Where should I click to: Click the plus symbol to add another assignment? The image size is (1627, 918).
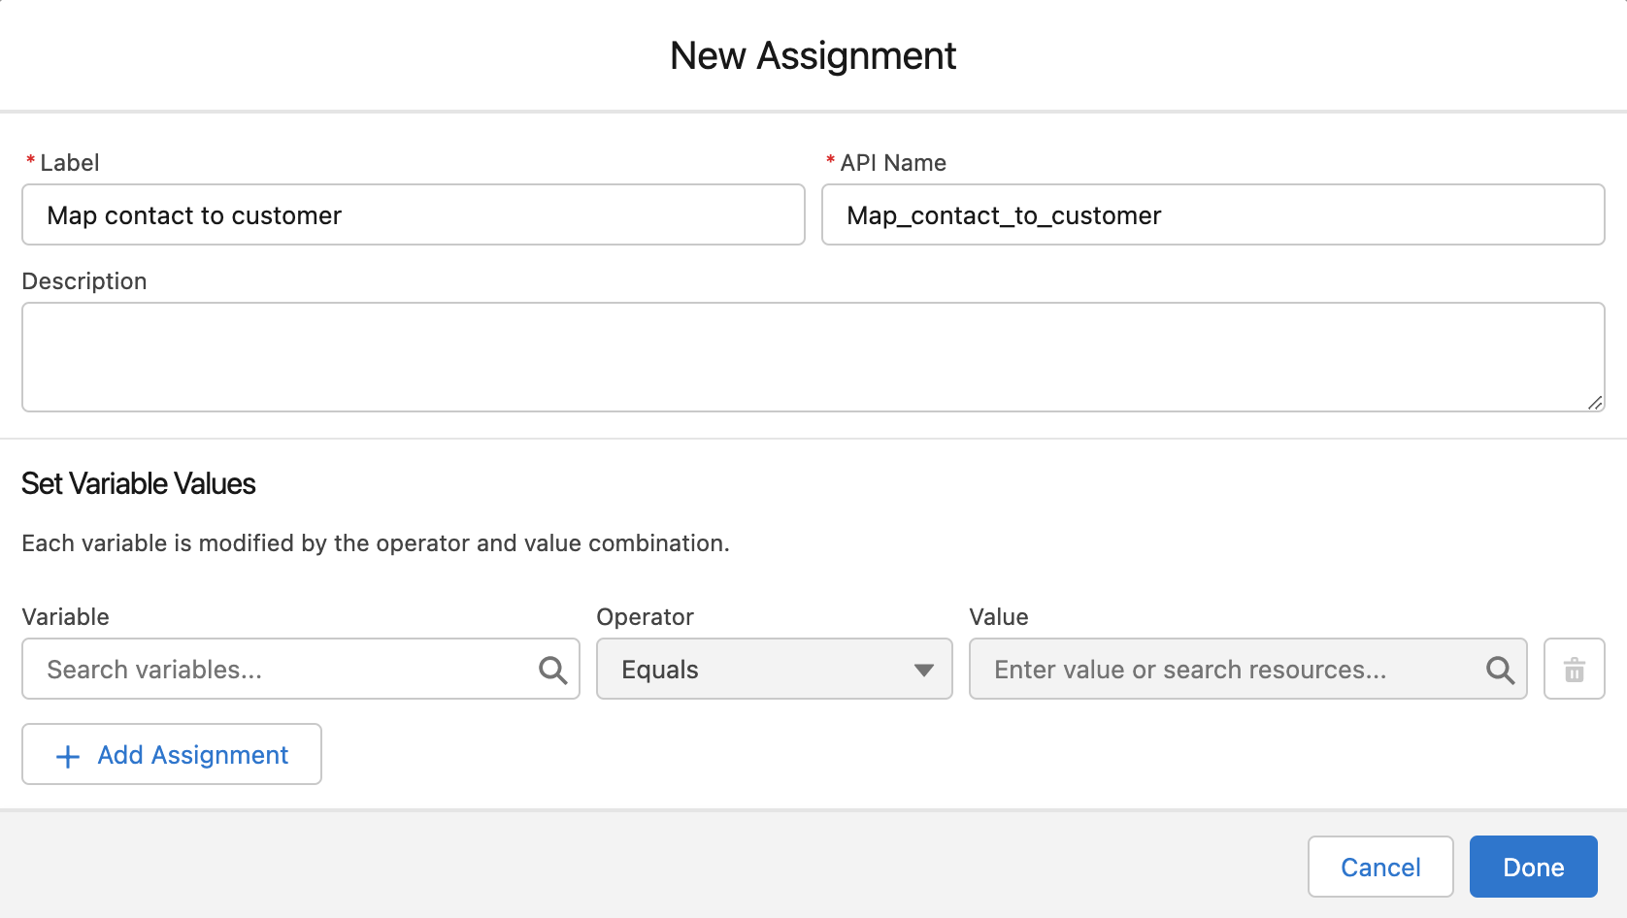pyautogui.click(x=66, y=755)
